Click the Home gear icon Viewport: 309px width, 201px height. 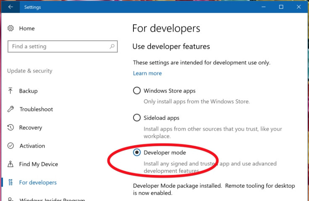(x=11, y=29)
